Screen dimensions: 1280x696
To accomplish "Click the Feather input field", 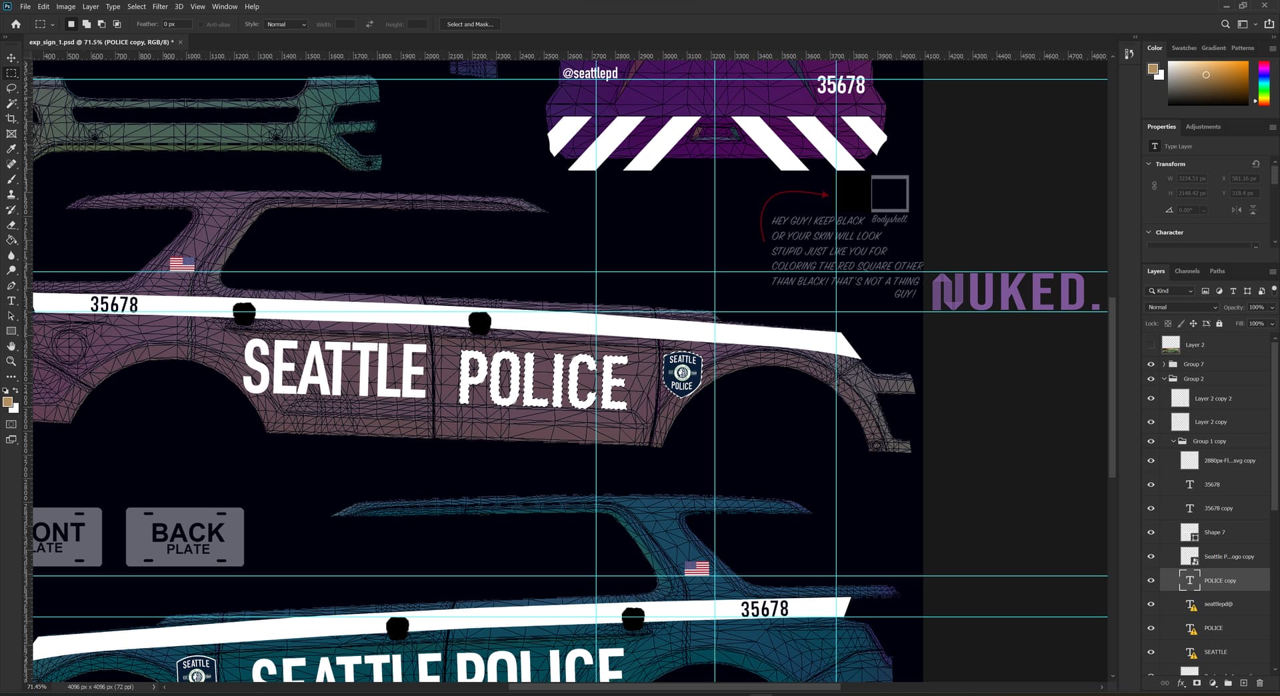I will (x=177, y=24).
